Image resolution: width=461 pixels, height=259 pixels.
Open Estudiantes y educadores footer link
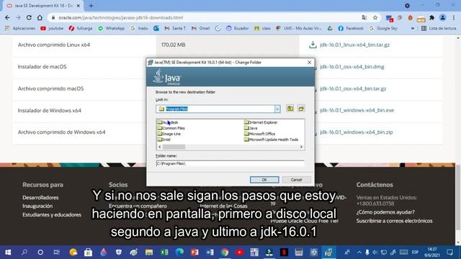tap(52, 214)
